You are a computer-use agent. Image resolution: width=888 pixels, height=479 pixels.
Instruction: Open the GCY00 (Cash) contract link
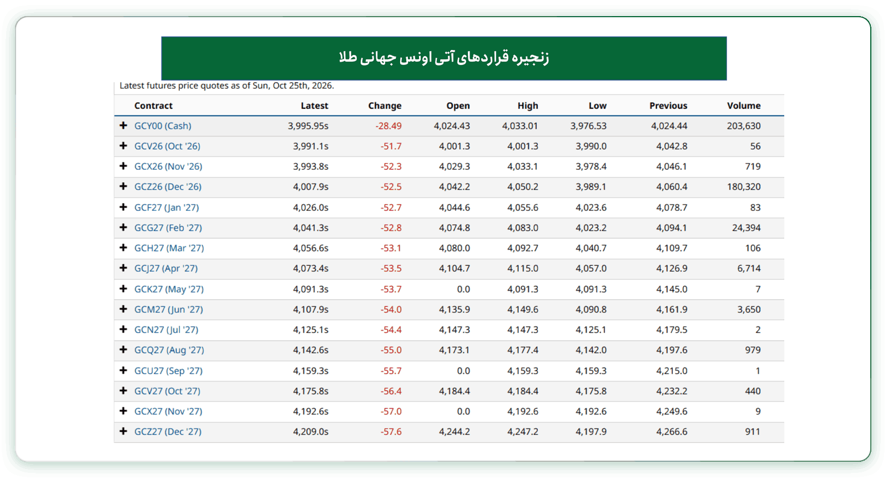pyautogui.click(x=163, y=126)
